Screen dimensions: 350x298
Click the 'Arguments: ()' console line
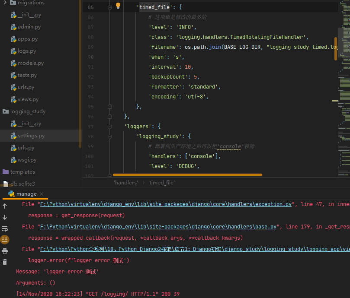[x=35, y=283]
